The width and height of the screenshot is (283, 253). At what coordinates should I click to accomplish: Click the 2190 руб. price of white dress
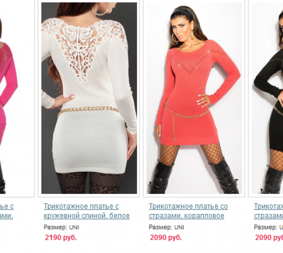(61, 237)
